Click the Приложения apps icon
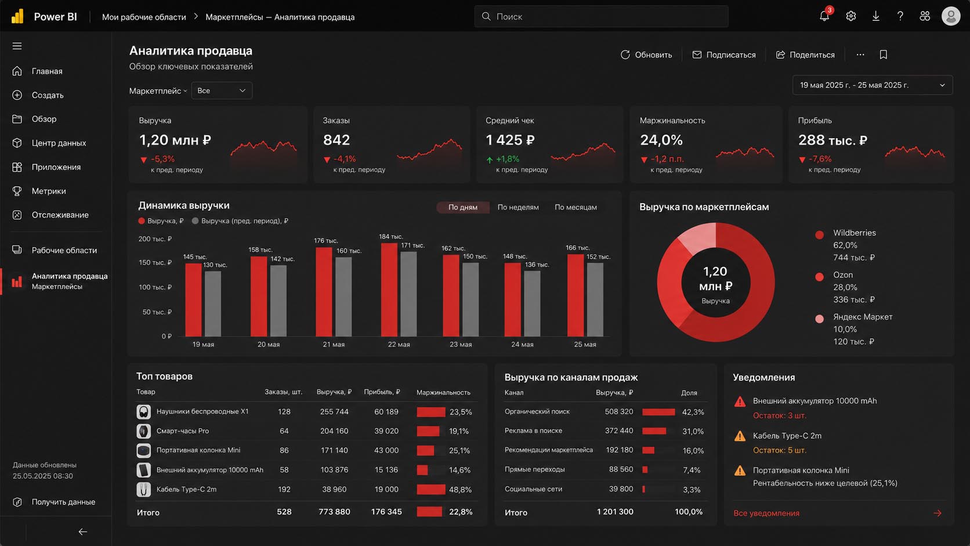Viewport: 970px width, 546px height. pyautogui.click(x=17, y=167)
